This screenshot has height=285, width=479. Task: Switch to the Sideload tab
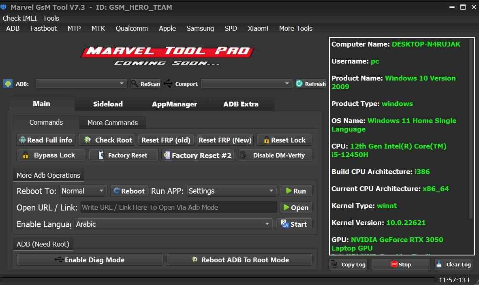[x=108, y=104]
